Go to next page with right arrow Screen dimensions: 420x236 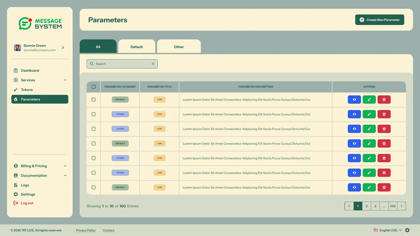click(402, 206)
